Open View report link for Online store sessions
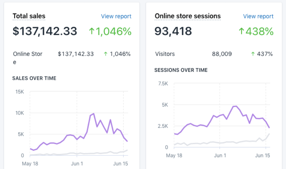Viewport: 286px width, 169px height. pos(258,16)
